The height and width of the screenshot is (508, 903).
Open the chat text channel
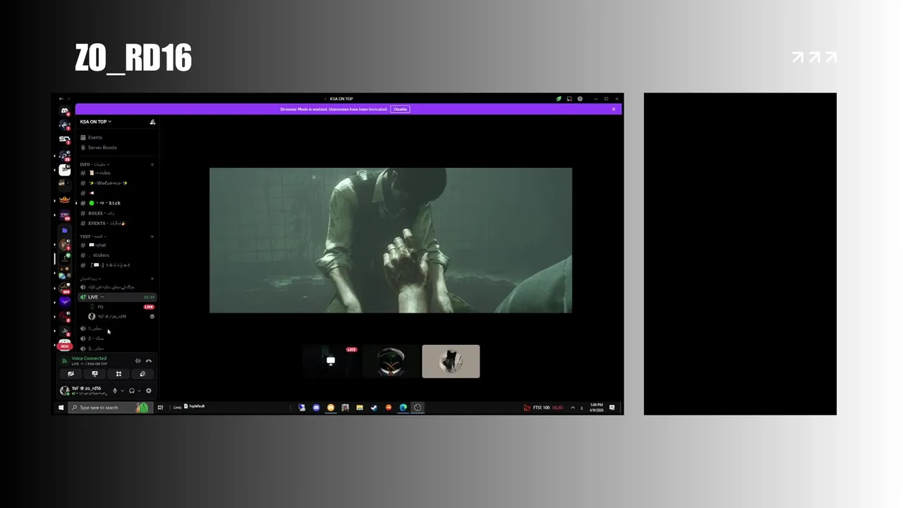point(117,245)
